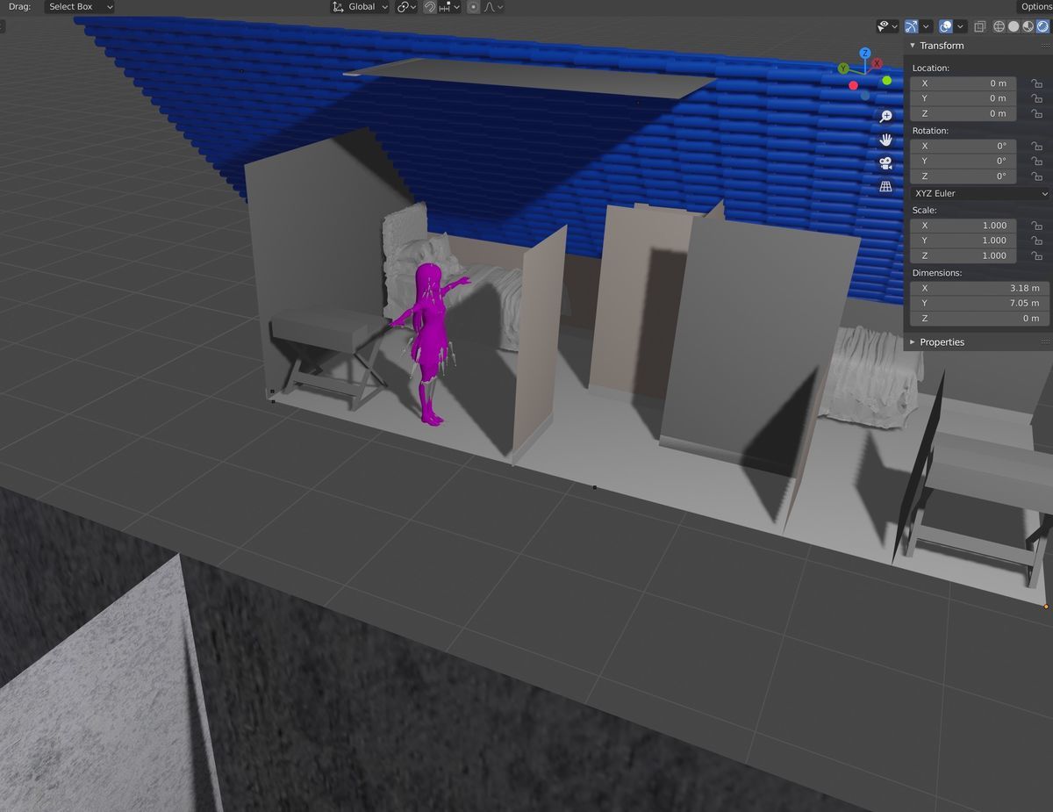Click the Location X value field
The height and width of the screenshot is (812, 1053).
pos(963,83)
